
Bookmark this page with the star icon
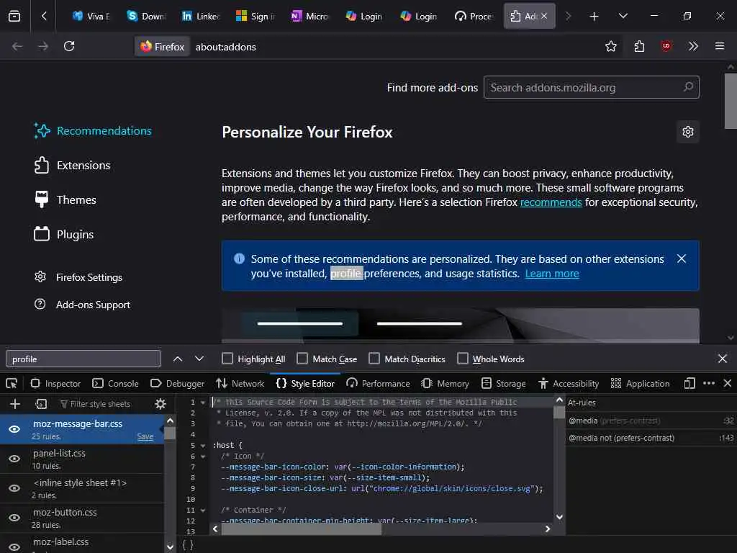click(x=610, y=46)
